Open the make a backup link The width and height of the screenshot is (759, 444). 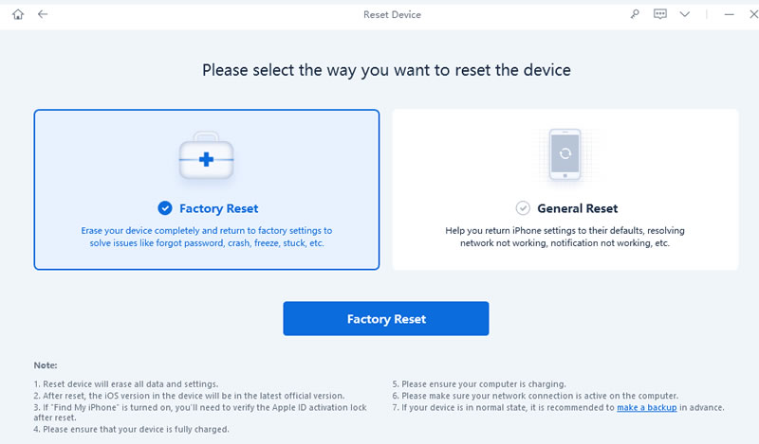pyautogui.click(x=647, y=407)
